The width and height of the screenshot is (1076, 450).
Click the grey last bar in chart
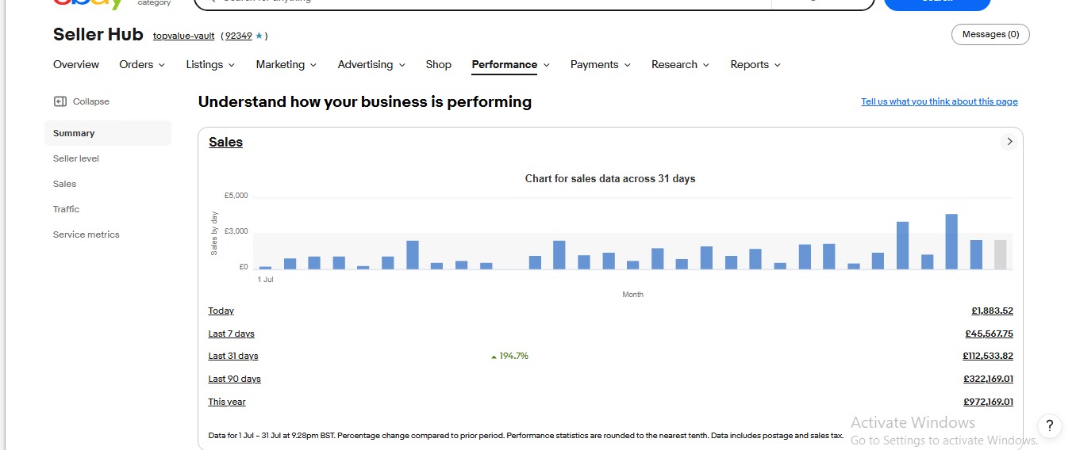1000,254
